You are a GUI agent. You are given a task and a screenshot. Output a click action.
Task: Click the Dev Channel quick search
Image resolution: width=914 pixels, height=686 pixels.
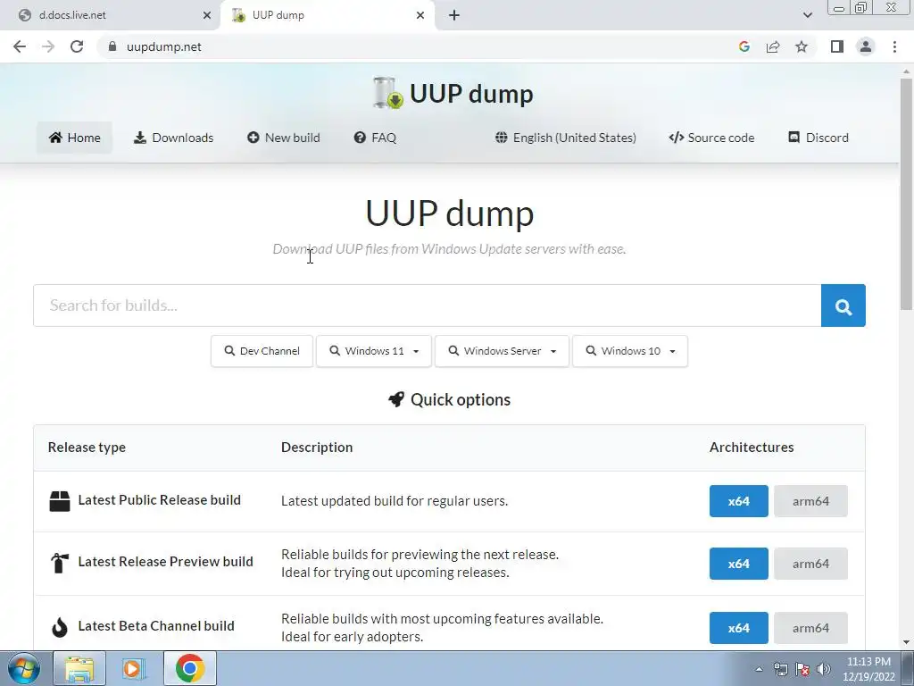point(262,351)
